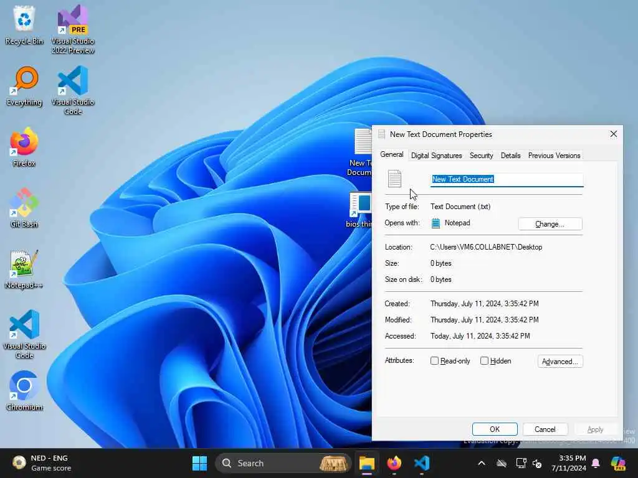The image size is (638, 478).
Task: Toggle the Hidden attribute checkbox
Action: coord(484,361)
